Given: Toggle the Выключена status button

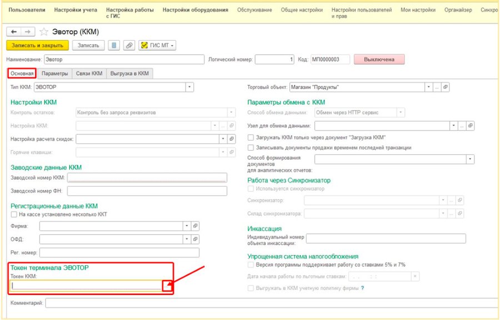Looking at the screenshot, I should click(x=379, y=59).
